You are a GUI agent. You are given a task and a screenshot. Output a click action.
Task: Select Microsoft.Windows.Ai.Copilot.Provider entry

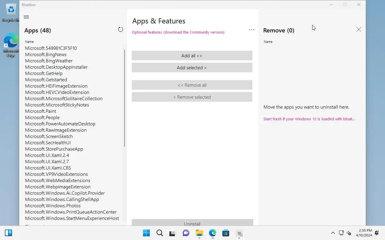tap(65, 193)
